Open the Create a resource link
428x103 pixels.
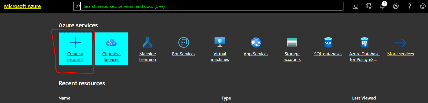click(75, 57)
